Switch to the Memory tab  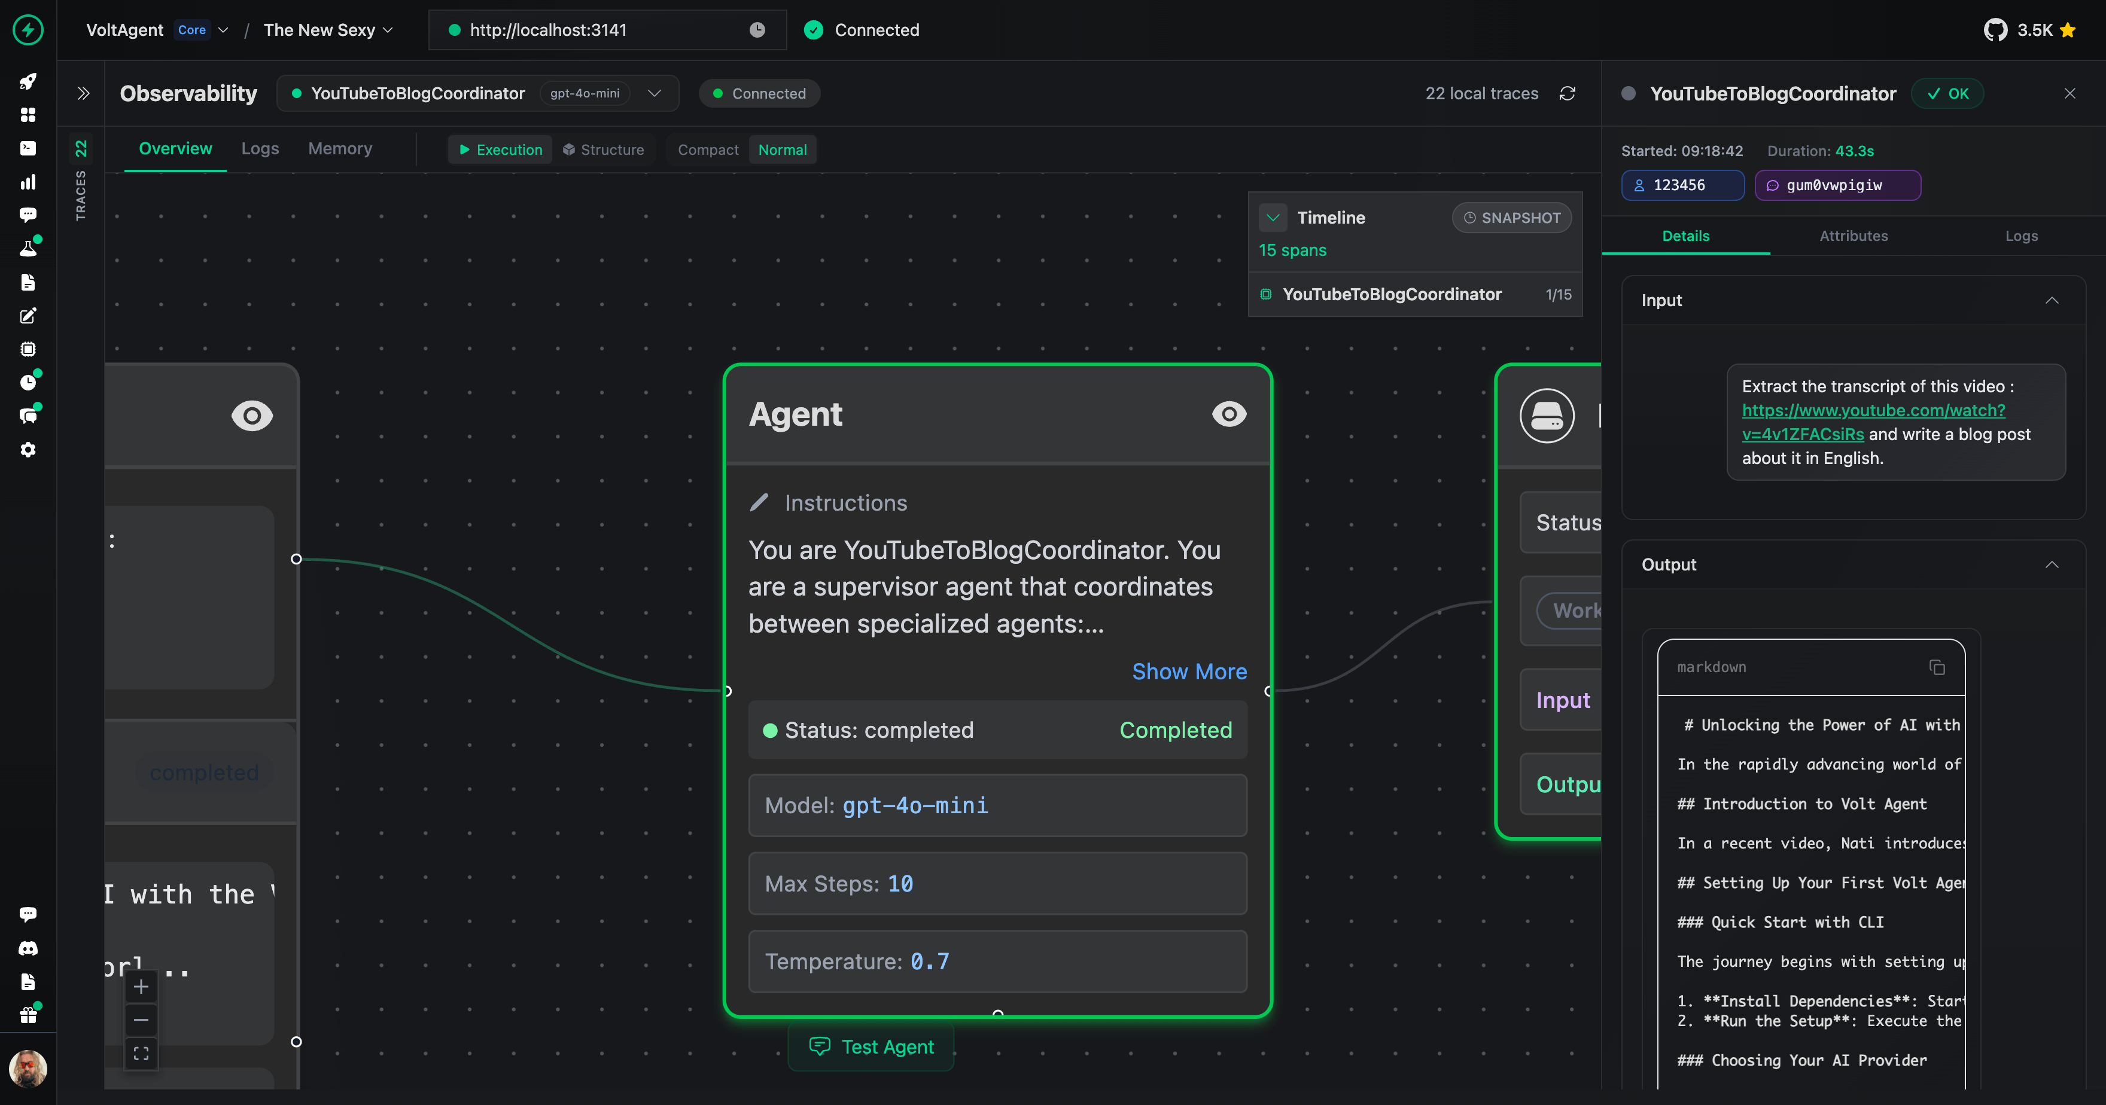coord(340,149)
